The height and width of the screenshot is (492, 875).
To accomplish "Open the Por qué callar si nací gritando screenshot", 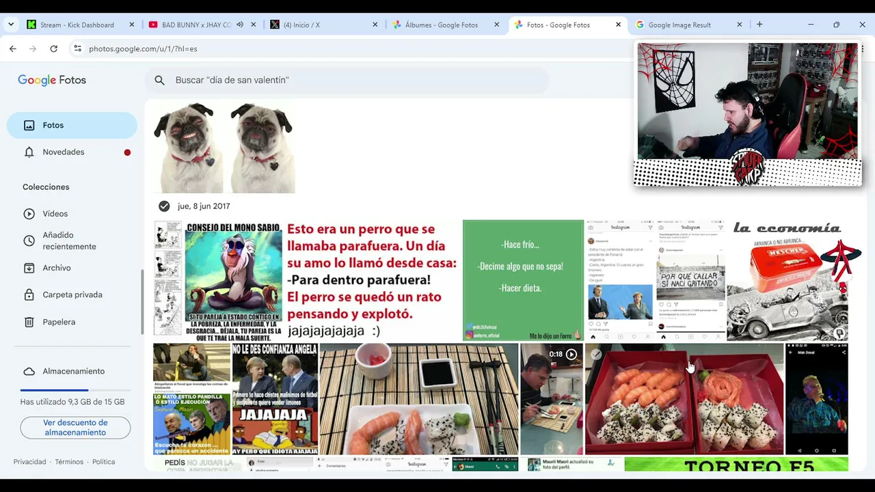I will point(690,280).
